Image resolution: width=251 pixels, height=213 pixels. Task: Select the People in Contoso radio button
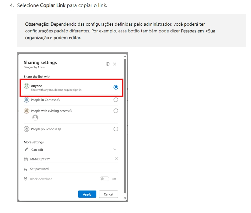tap(116, 100)
